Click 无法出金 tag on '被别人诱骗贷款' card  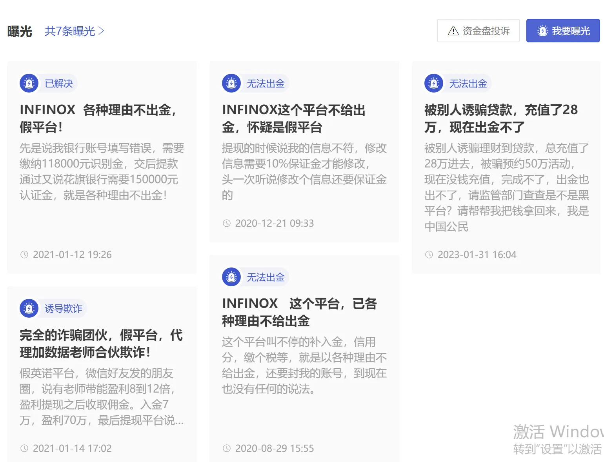[468, 84]
